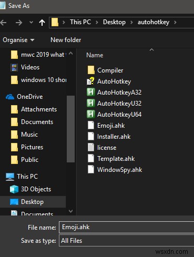Expand the chevron after This PC breadcrumb
Screen dimensions: 194x257
coord(97,23)
